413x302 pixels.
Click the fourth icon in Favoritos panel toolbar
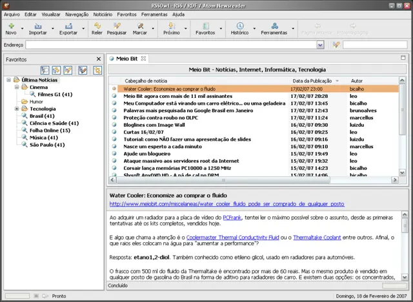coord(83,70)
